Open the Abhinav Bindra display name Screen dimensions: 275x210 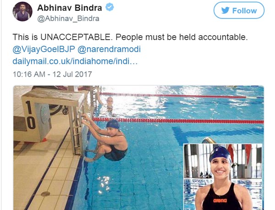(x=70, y=8)
